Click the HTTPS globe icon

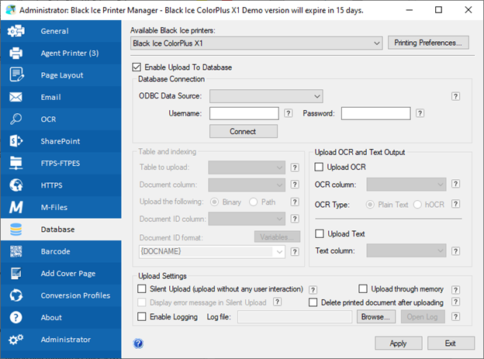click(x=16, y=185)
